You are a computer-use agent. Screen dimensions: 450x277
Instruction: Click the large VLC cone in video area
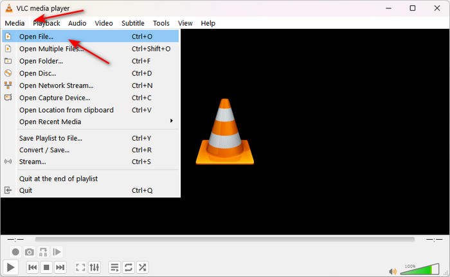coord(225,132)
